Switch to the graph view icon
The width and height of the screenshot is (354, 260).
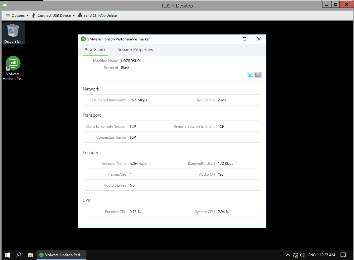pos(250,75)
